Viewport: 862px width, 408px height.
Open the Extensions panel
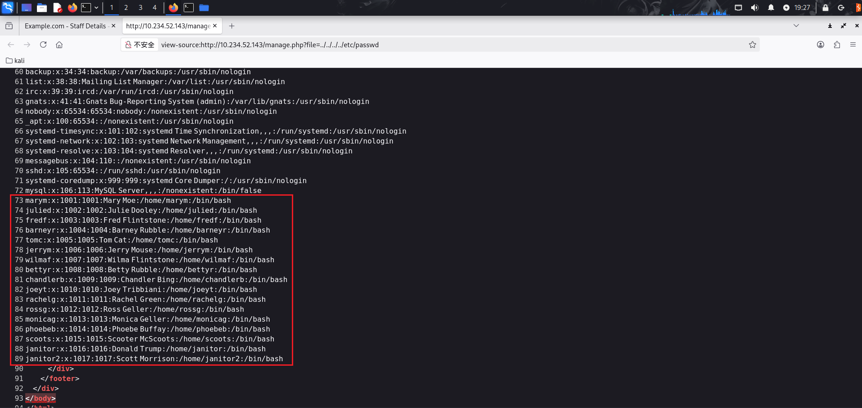pyautogui.click(x=837, y=45)
